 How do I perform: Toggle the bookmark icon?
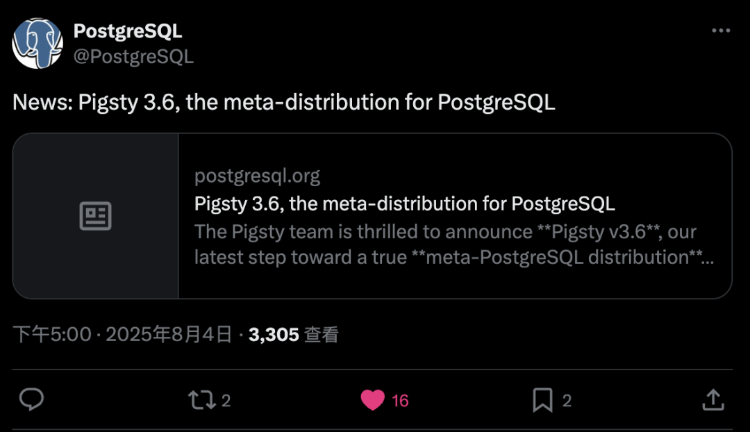[x=543, y=400]
